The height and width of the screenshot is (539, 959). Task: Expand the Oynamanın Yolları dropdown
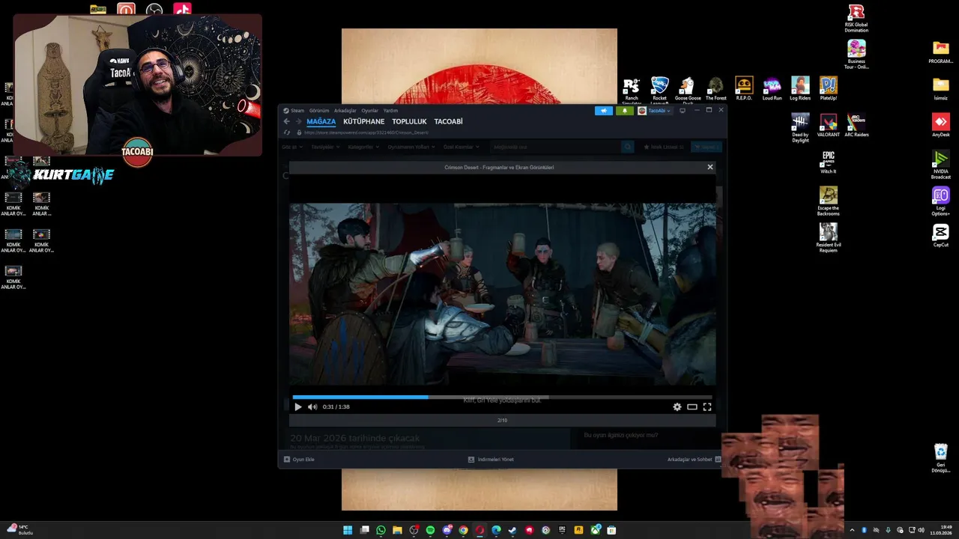point(411,147)
